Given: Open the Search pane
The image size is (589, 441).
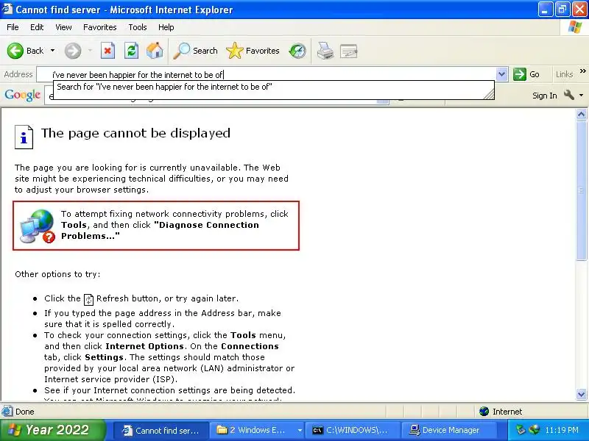Looking at the screenshot, I should tap(195, 51).
